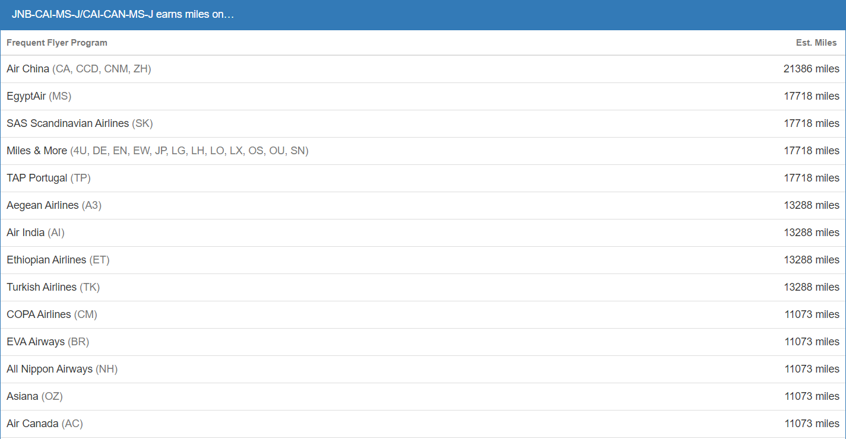846x439 pixels.
Task: Select the EgyptAir (MS) row
Action: coord(39,96)
